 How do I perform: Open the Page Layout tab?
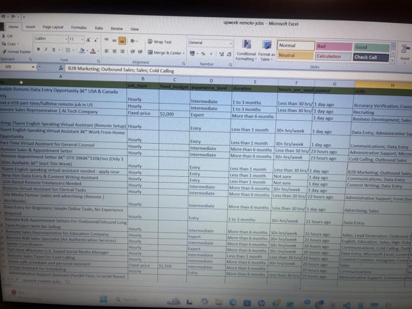tap(53, 27)
